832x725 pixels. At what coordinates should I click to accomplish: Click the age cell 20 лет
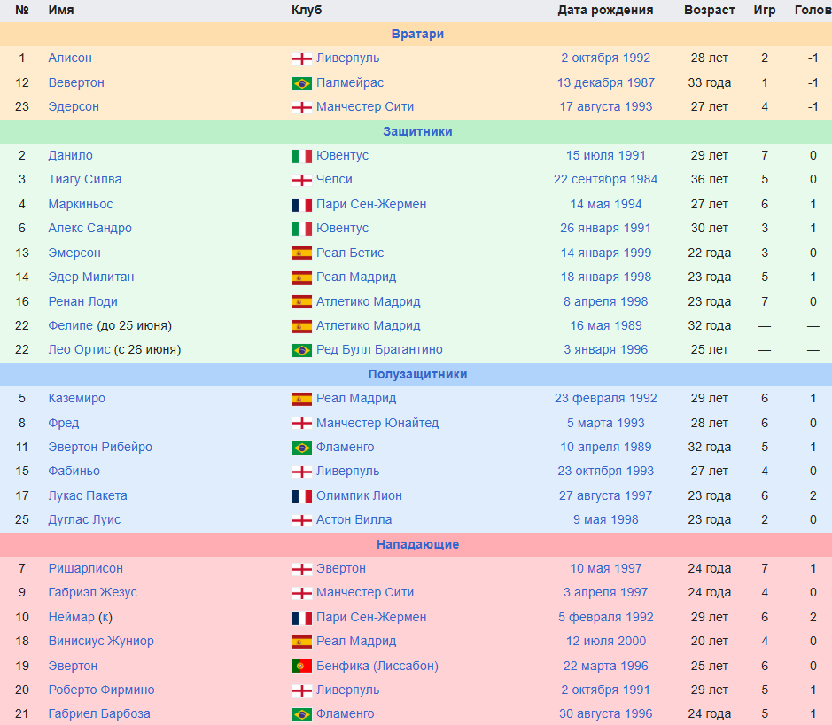pos(710,641)
